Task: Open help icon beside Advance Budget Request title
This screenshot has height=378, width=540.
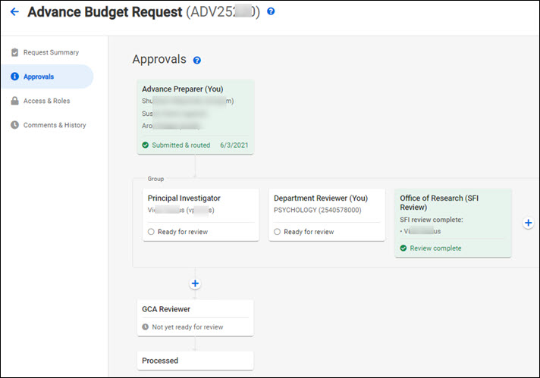Action: [x=271, y=11]
